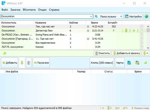The image size is (150, 110).
Task: Click the Очистить button
Action: [102, 53]
